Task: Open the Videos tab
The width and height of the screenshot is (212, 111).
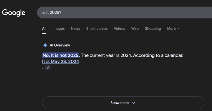Action: click(x=119, y=28)
